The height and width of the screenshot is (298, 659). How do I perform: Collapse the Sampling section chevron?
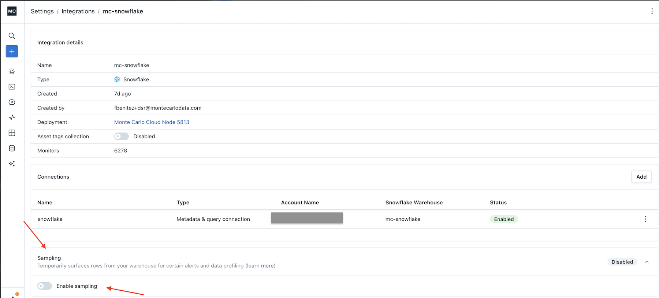647,262
